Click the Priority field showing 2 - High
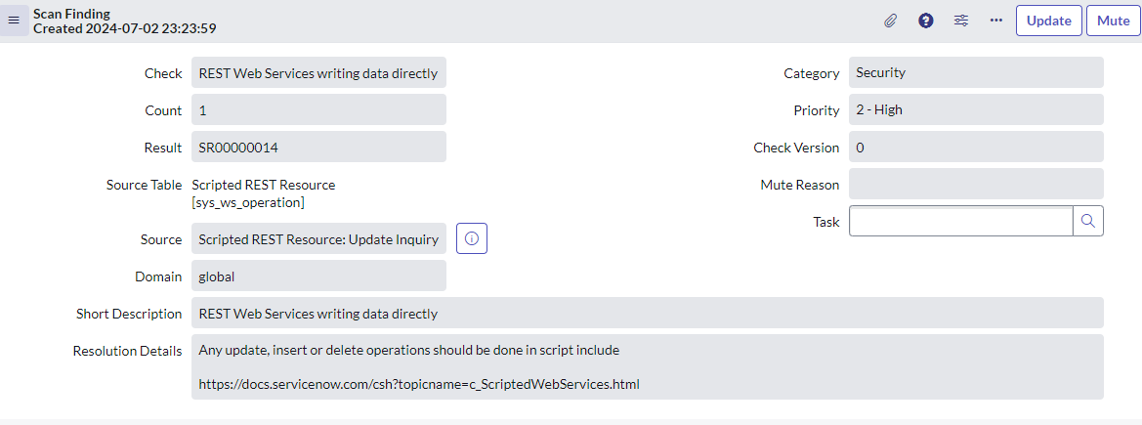The height and width of the screenshot is (425, 1142). (x=976, y=110)
